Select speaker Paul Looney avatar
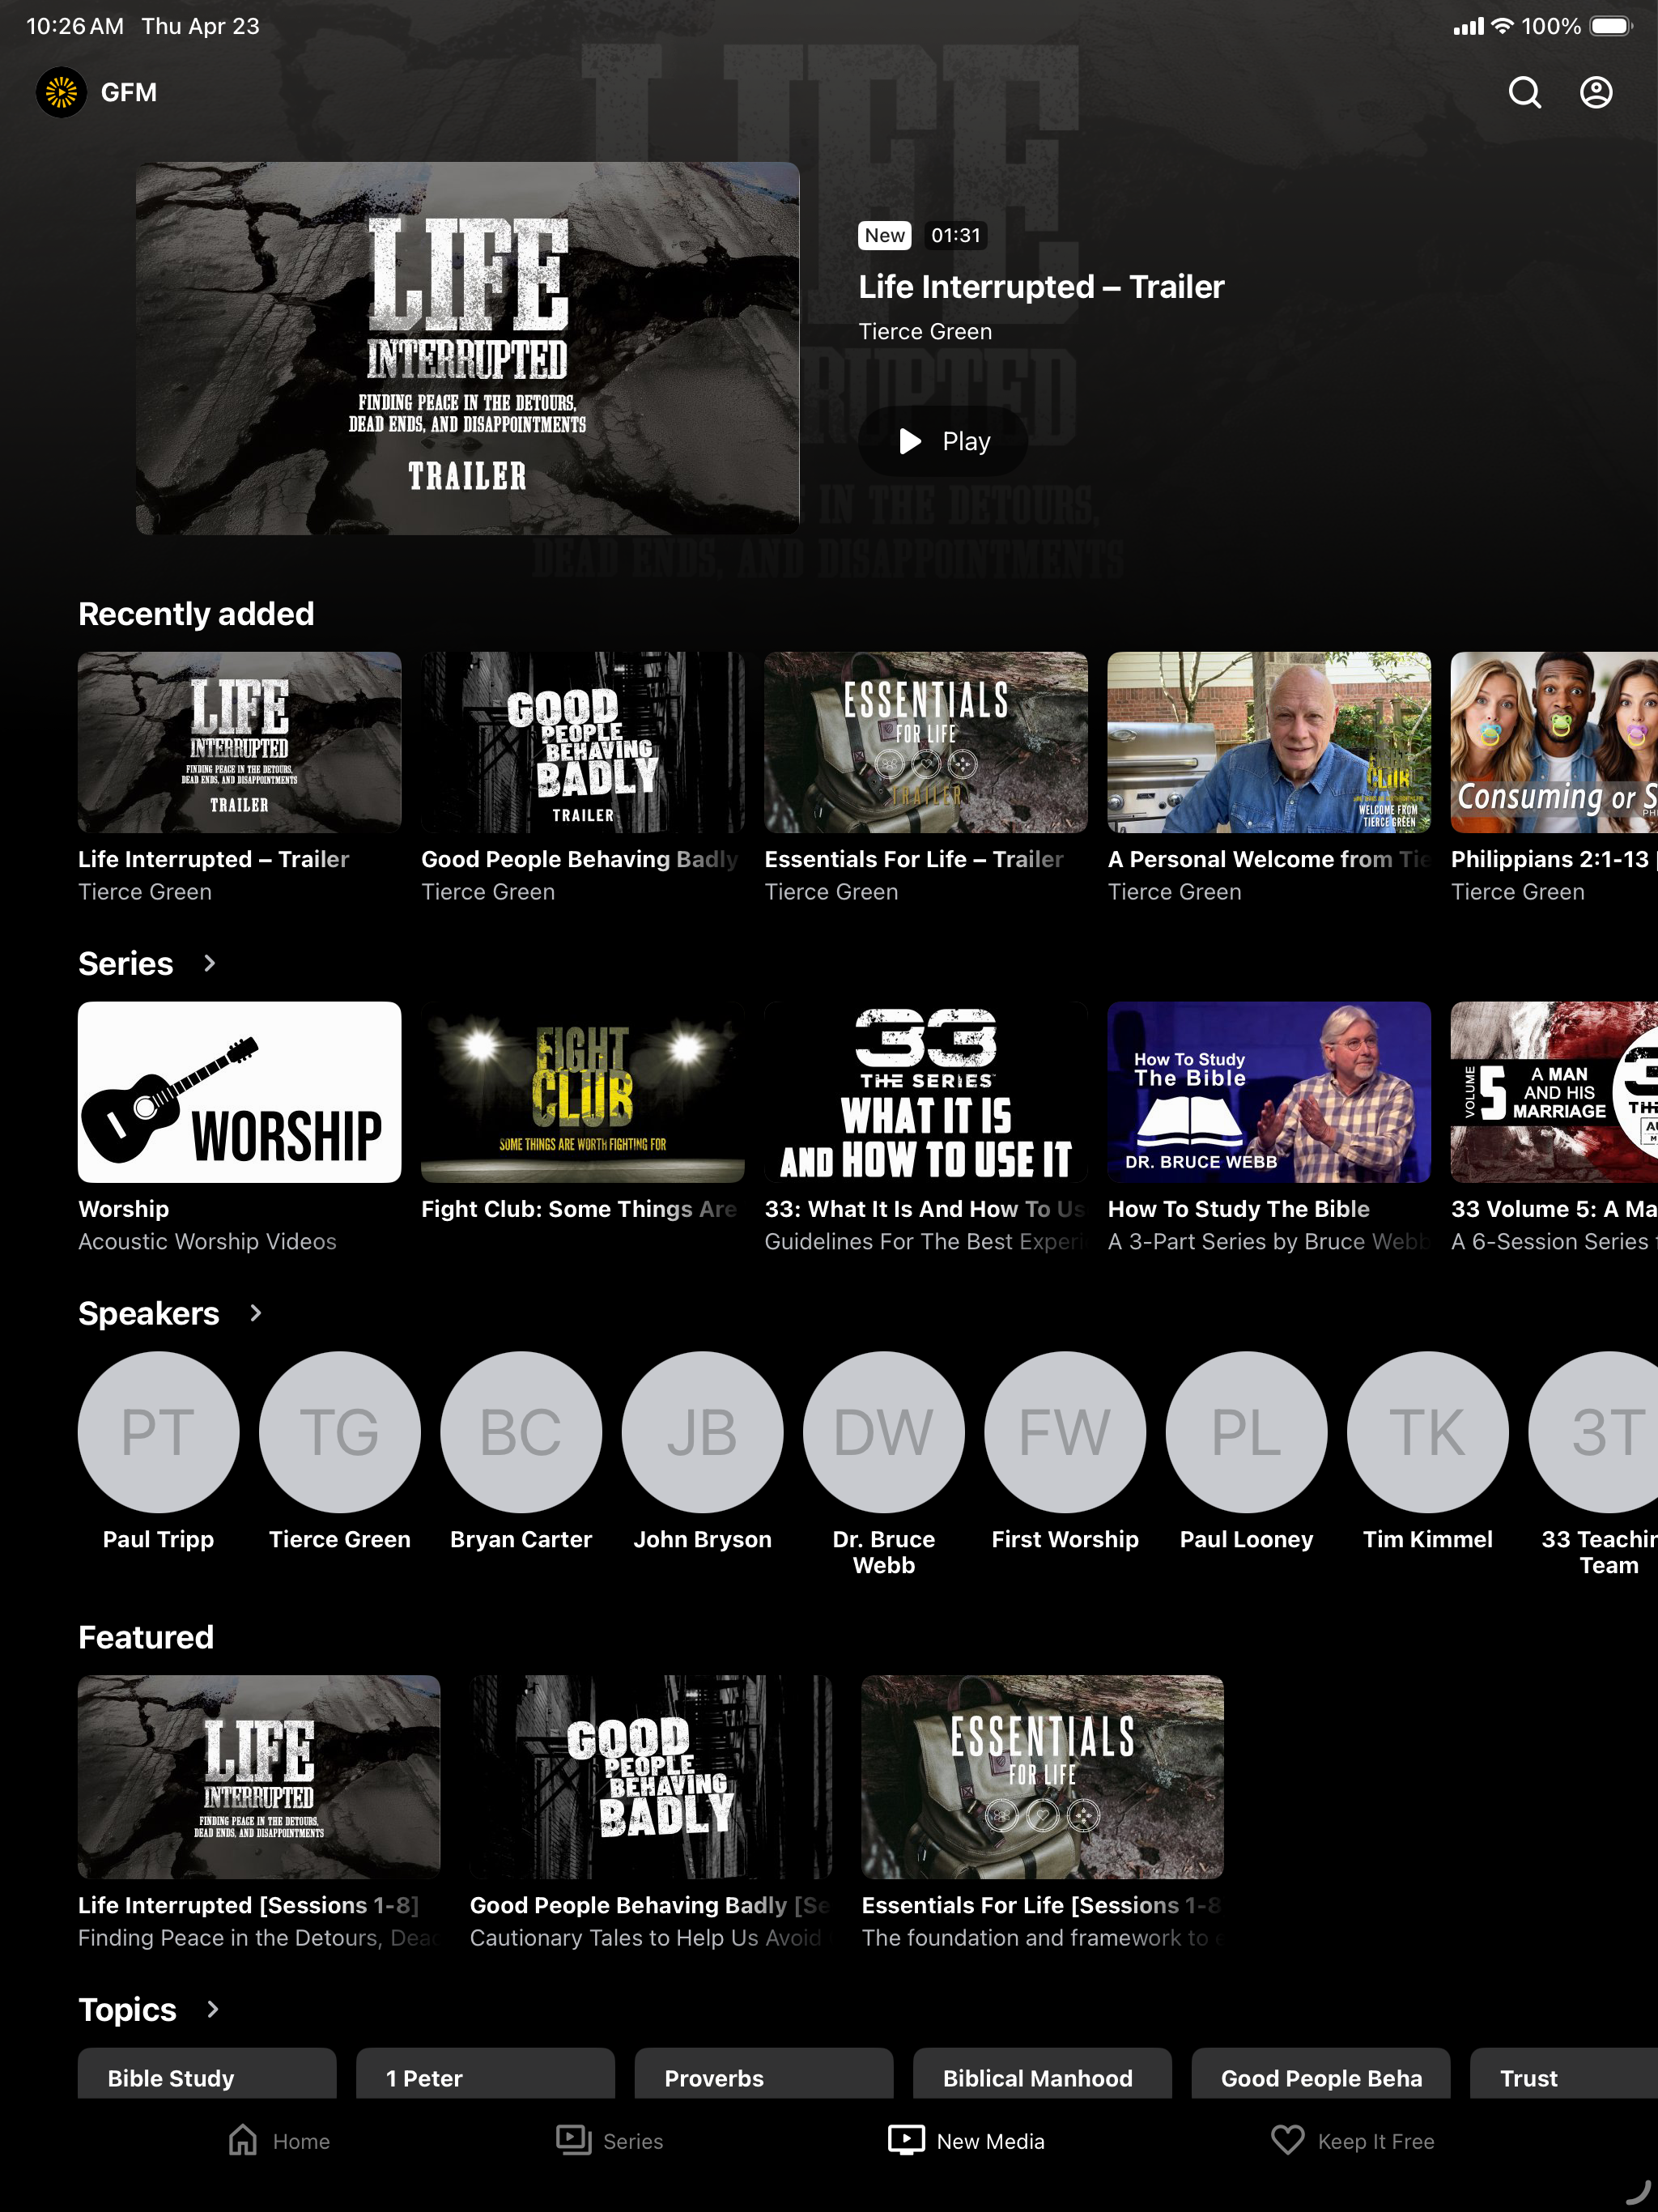Image resolution: width=1658 pixels, height=2212 pixels. 1247,1432
